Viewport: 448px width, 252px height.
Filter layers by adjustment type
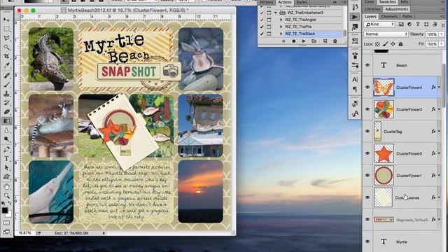pyautogui.click(x=409, y=24)
